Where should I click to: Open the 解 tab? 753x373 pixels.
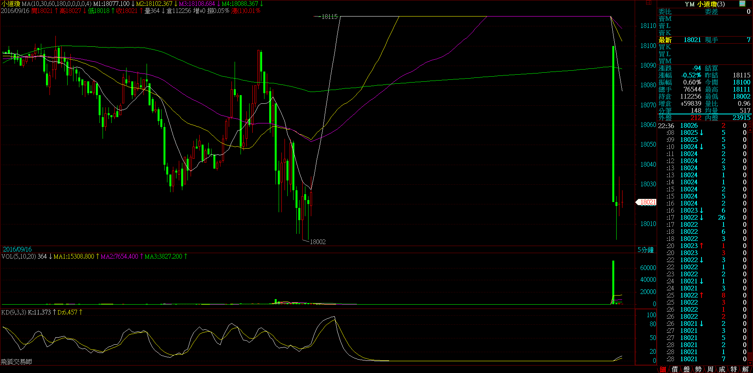(746, 369)
